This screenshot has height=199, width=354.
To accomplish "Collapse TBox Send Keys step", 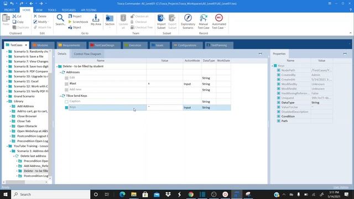I will (x=60, y=96).
